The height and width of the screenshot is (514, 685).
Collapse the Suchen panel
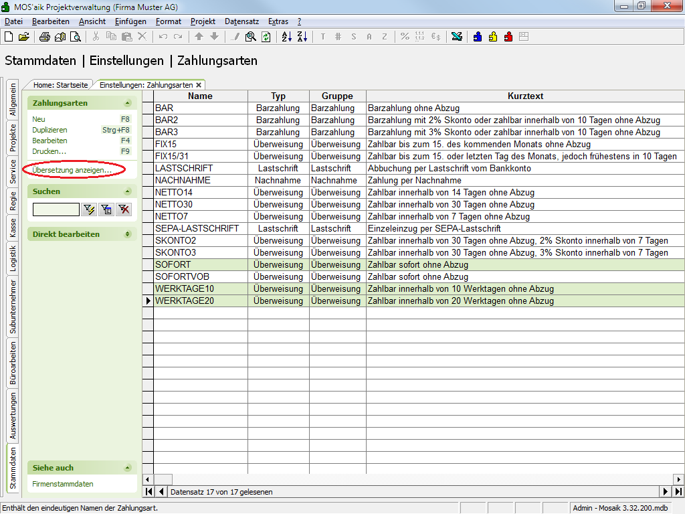coord(128,191)
